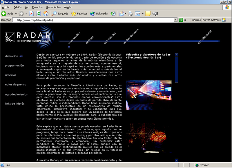The width and height of the screenshot is (232, 168).
Task: Select agradecimientos in sidebar
Action: (16, 94)
